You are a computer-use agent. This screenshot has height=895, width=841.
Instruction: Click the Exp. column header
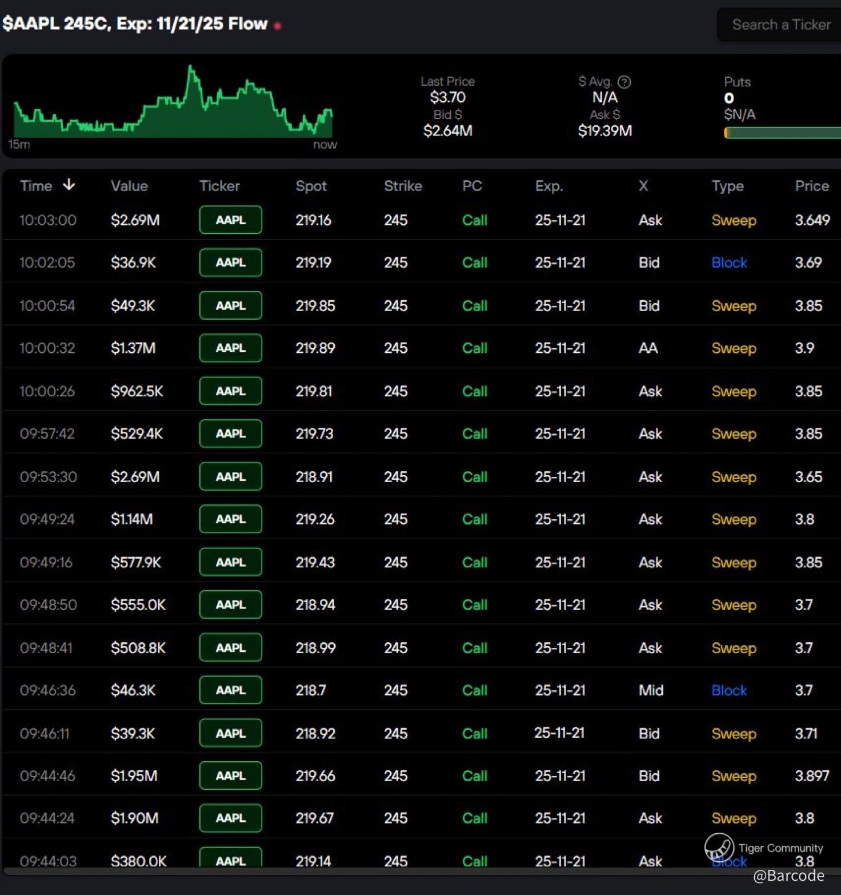coord(548,186)
